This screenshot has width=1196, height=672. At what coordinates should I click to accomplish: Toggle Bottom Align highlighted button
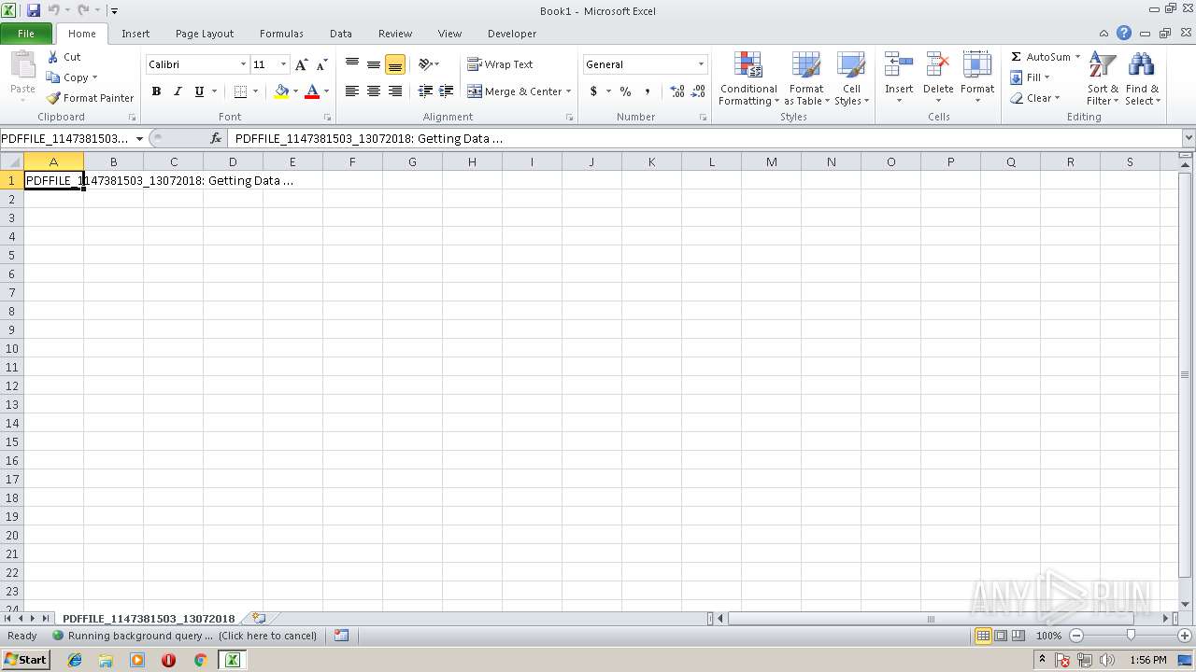click(x=395, y=64)
